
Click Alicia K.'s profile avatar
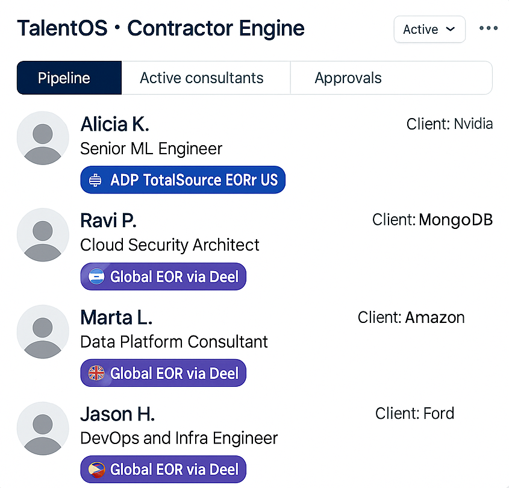click(x=42, y=138)
